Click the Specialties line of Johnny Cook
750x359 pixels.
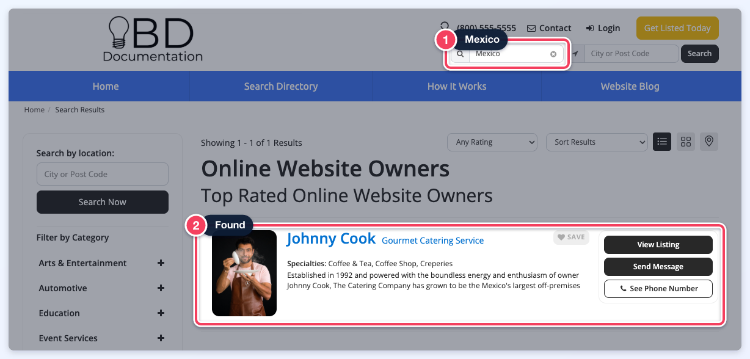370,264
